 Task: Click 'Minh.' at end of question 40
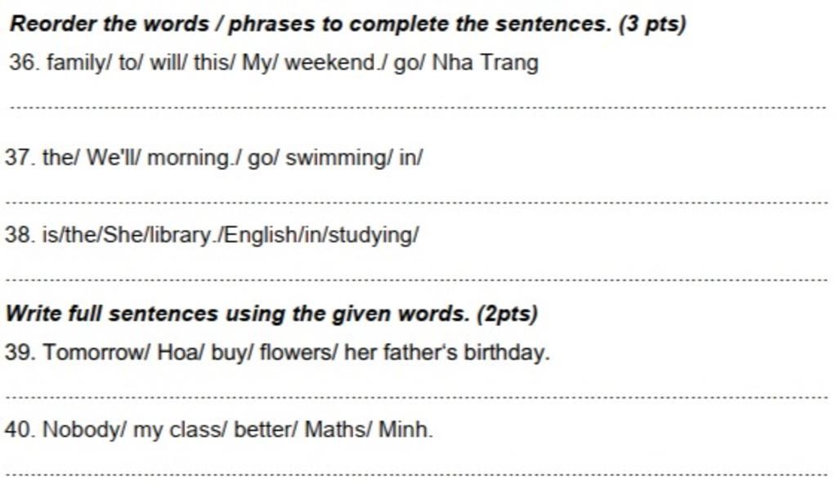[x=405, y=429]
